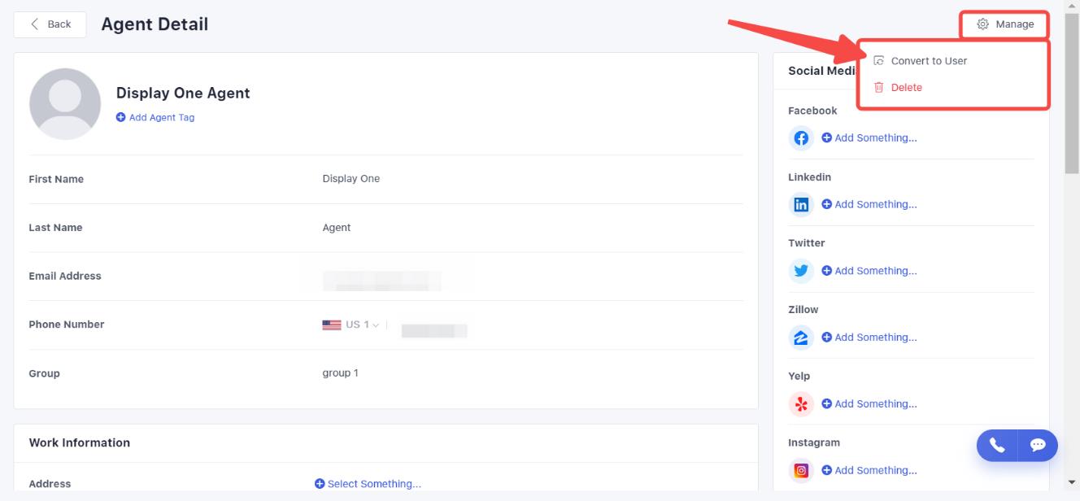Click the Yelp logo icon
Viewport: 1080px width, 501px height.
point(801,404)
